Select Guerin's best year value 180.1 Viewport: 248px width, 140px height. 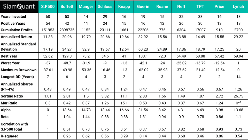tap(143, 56)
